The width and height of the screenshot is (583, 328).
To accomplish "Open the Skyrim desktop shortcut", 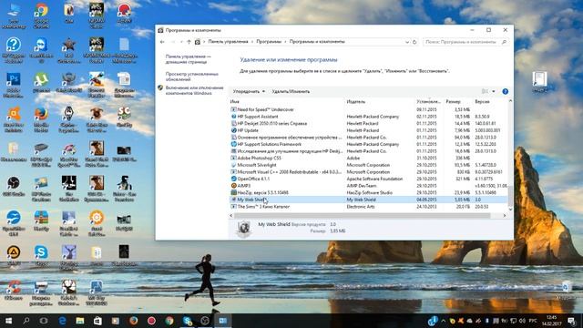I will tap(69, 119).
